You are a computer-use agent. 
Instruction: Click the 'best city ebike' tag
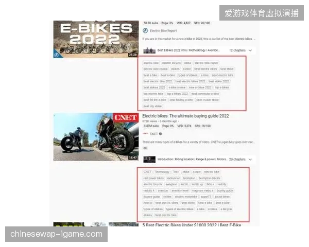tap(152, 106)
